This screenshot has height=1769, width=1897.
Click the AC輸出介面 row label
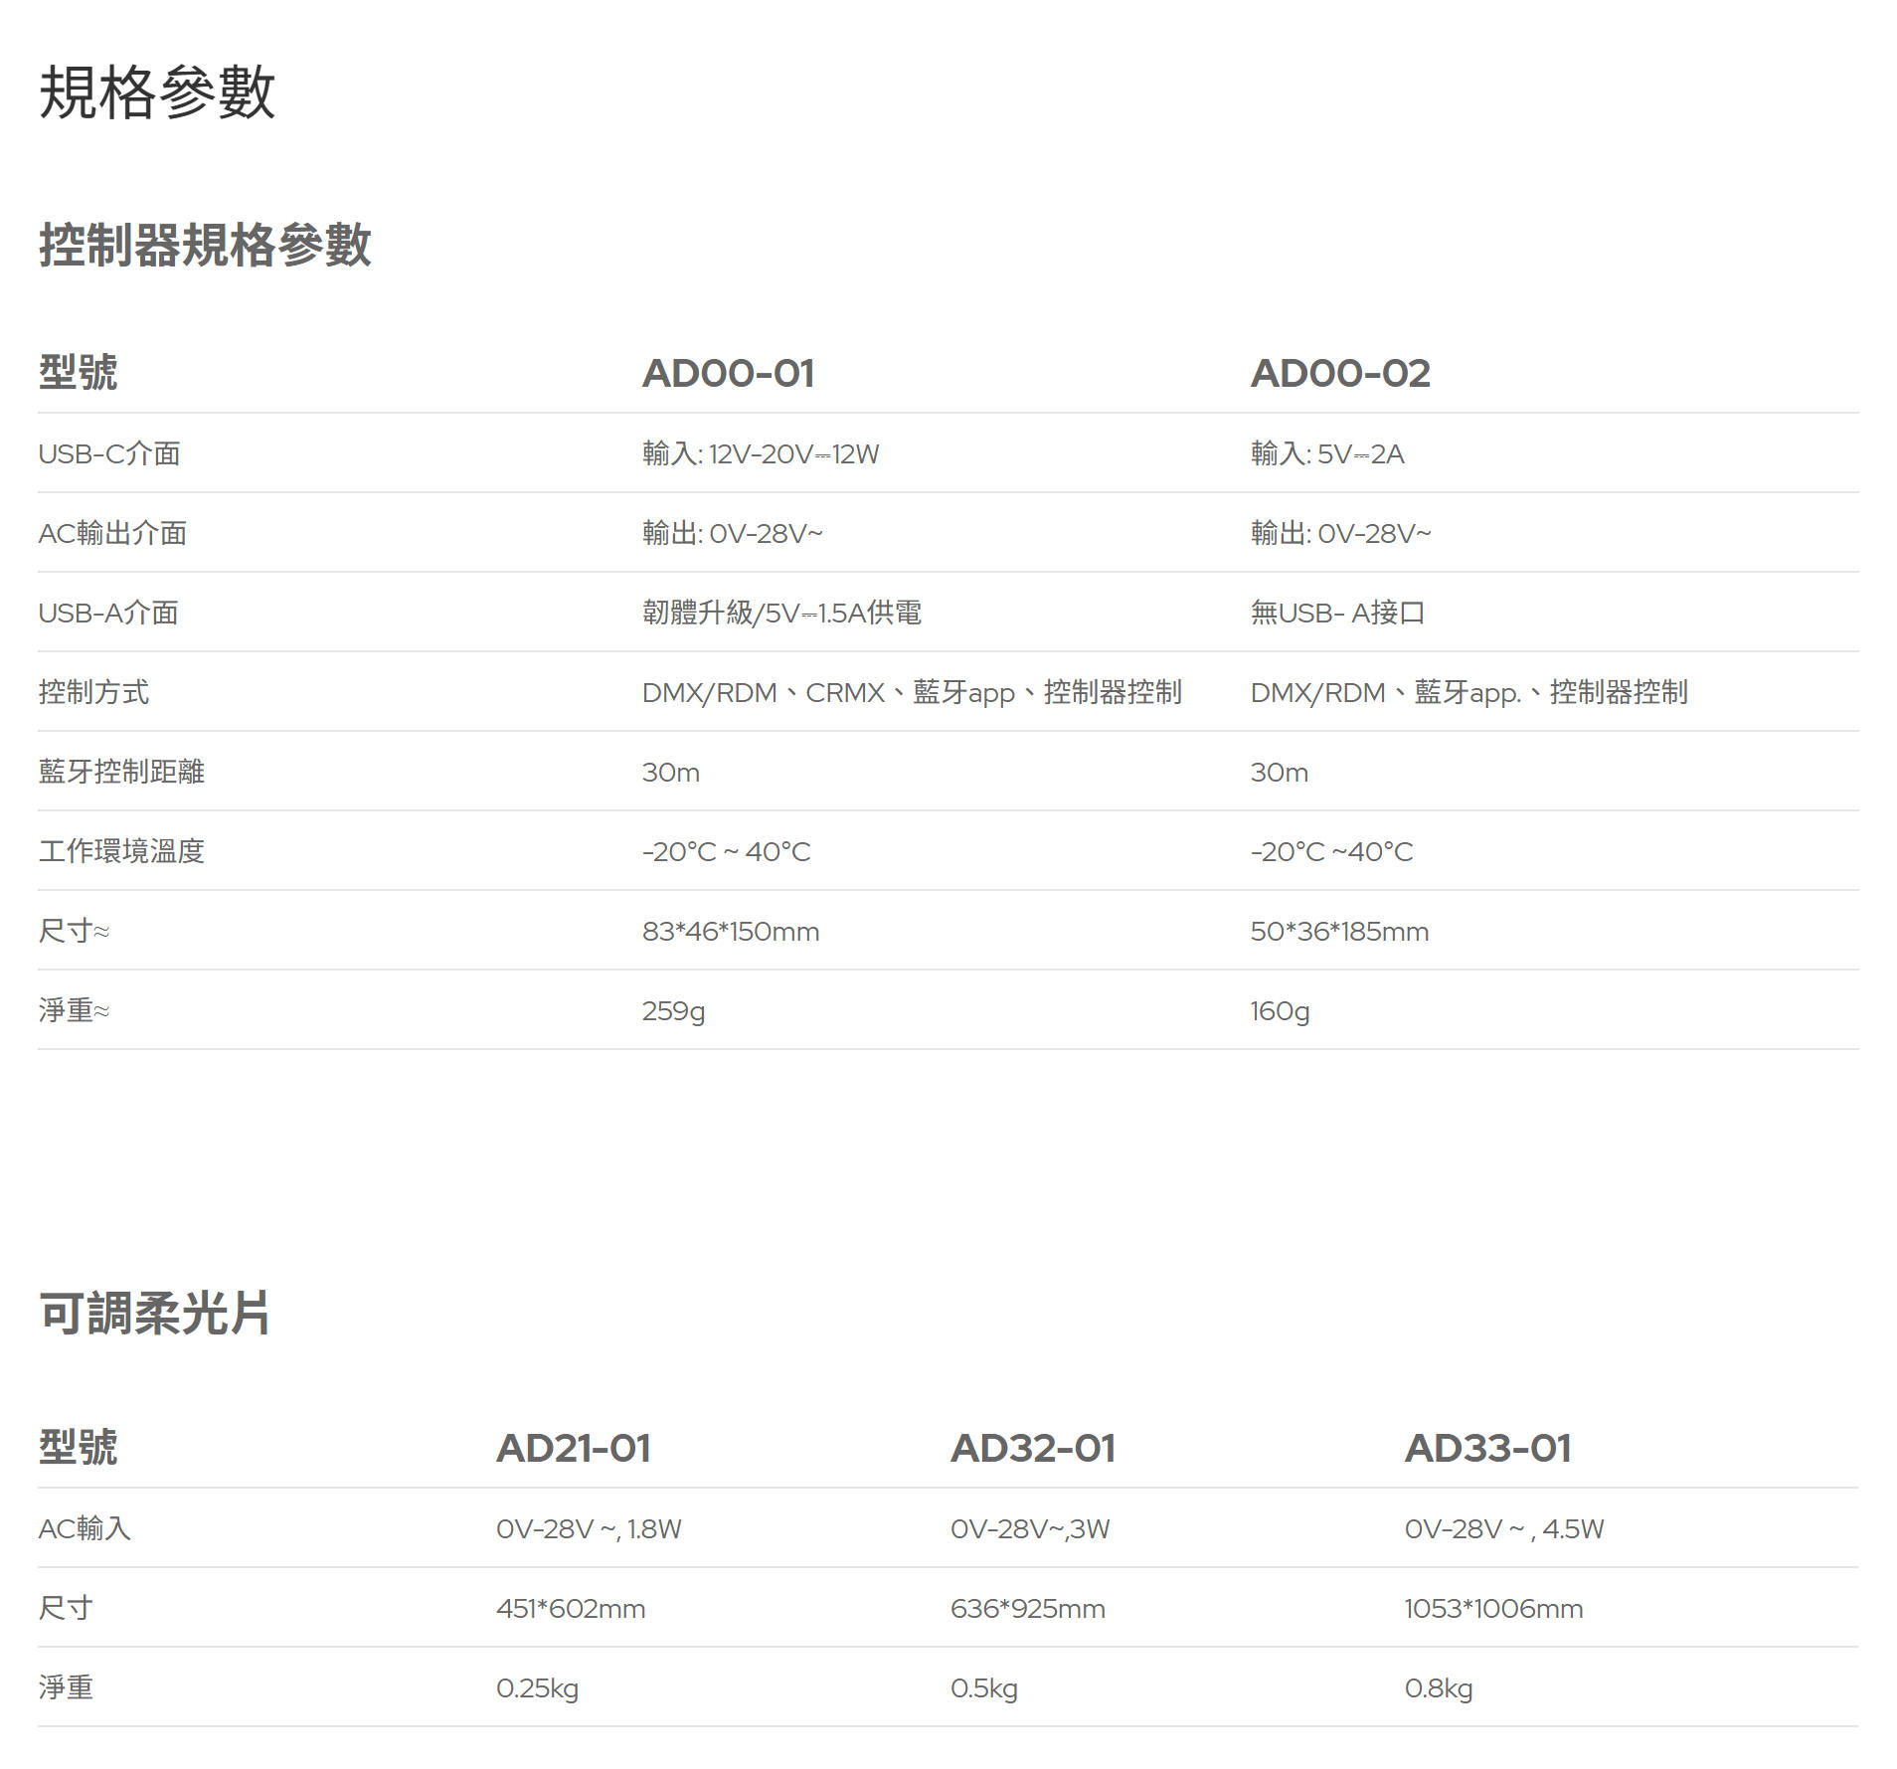pos(112,533)
